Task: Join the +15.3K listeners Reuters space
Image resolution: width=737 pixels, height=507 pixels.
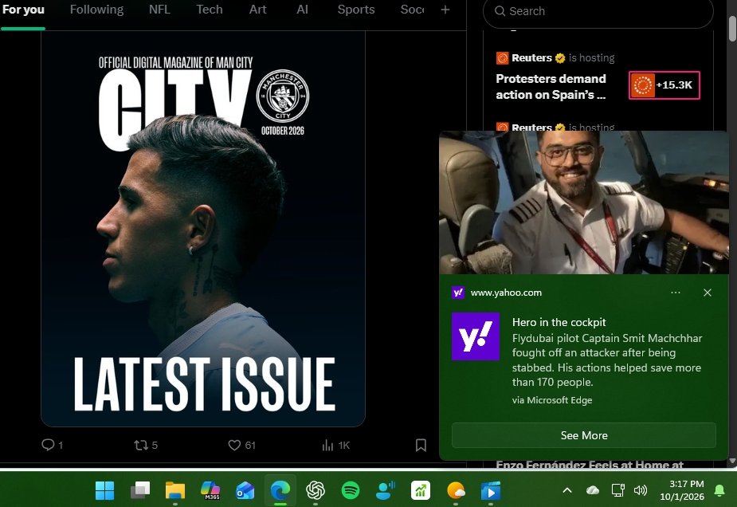Action: pos(664,85)
